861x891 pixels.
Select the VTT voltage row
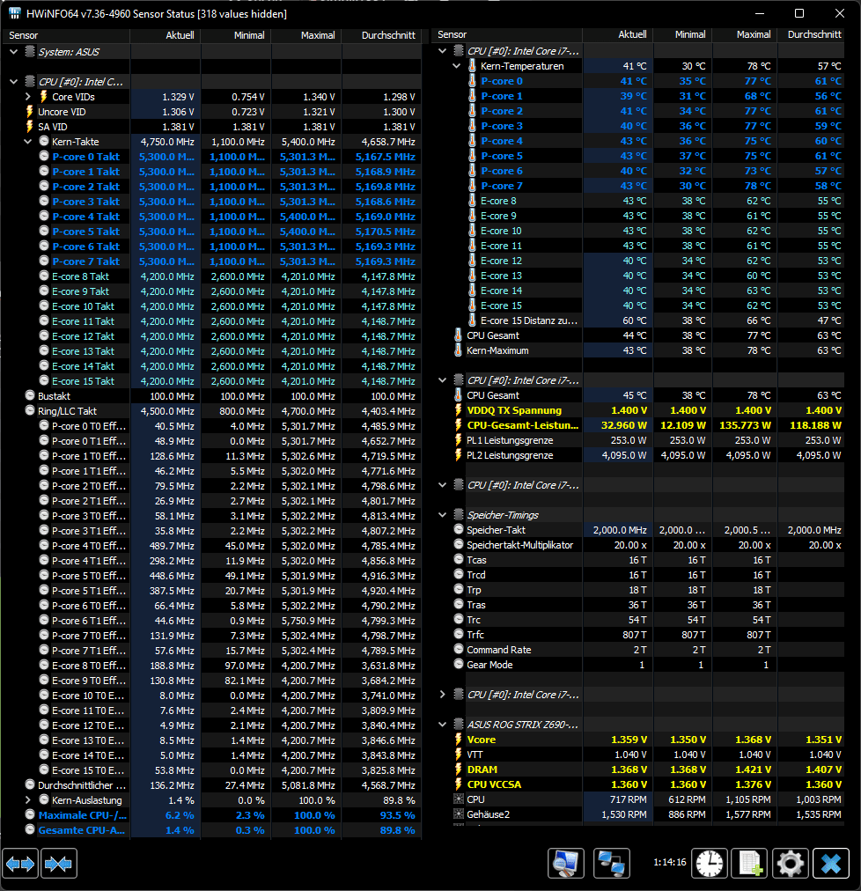pos(639,755)
